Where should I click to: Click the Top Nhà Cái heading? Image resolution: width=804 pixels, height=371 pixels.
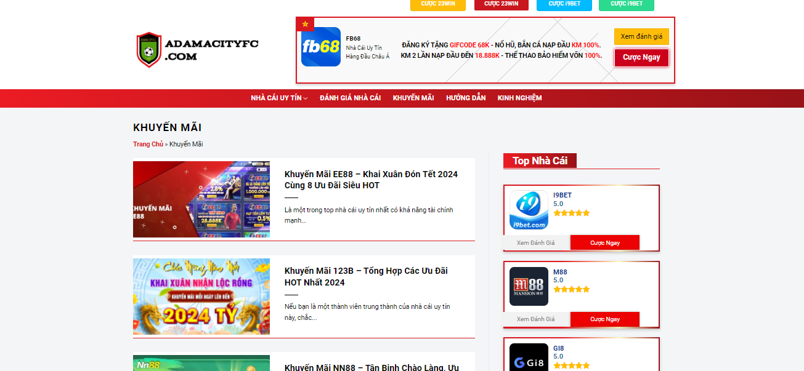tap(540, 161)
